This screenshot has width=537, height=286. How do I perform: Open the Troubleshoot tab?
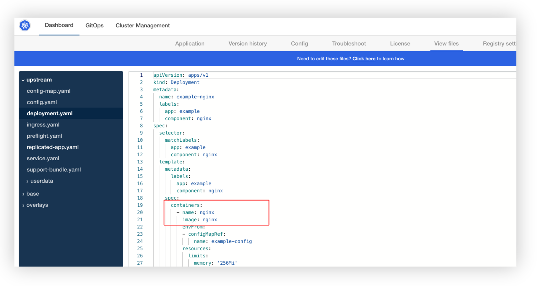[349, 44]
